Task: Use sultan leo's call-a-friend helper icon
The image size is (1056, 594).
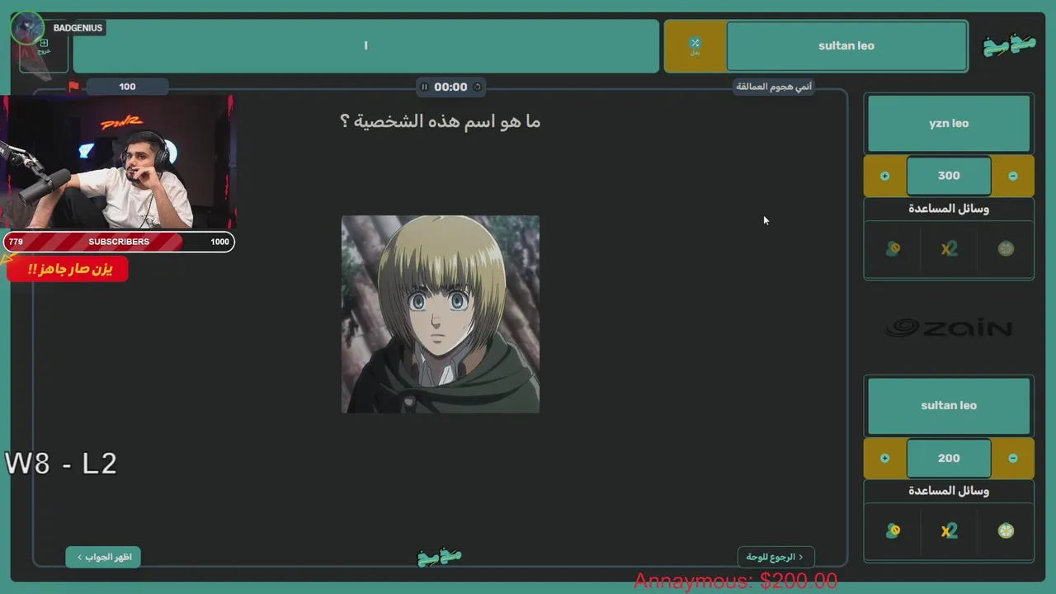Action: (x=893, y=531)
